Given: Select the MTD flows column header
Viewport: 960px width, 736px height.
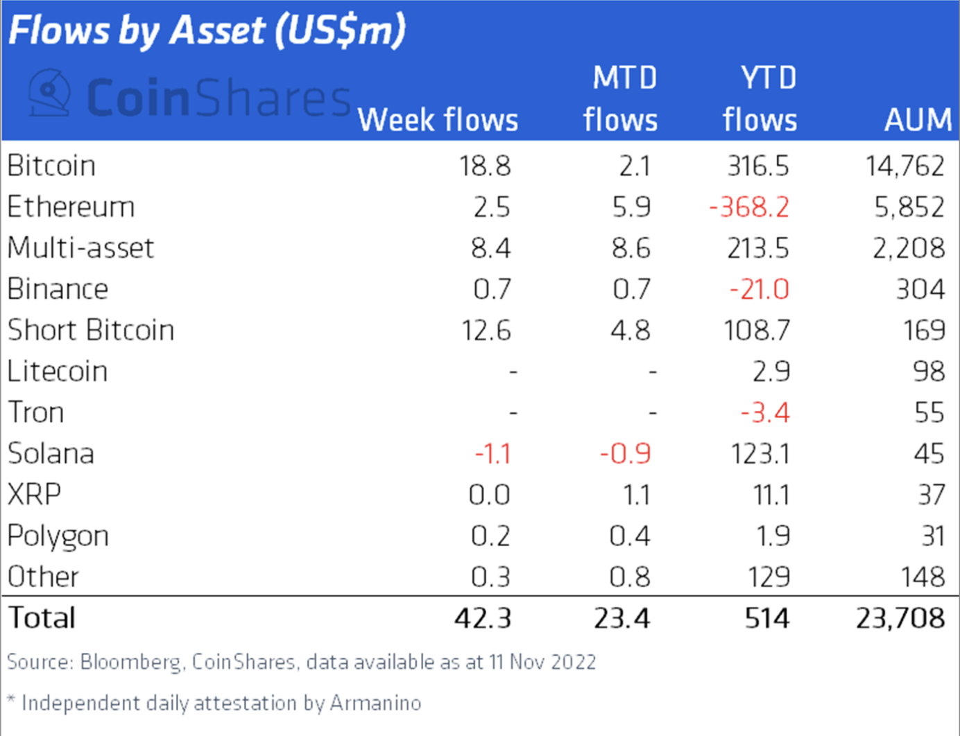Looking at the screenshot, I should coord(621,99).
